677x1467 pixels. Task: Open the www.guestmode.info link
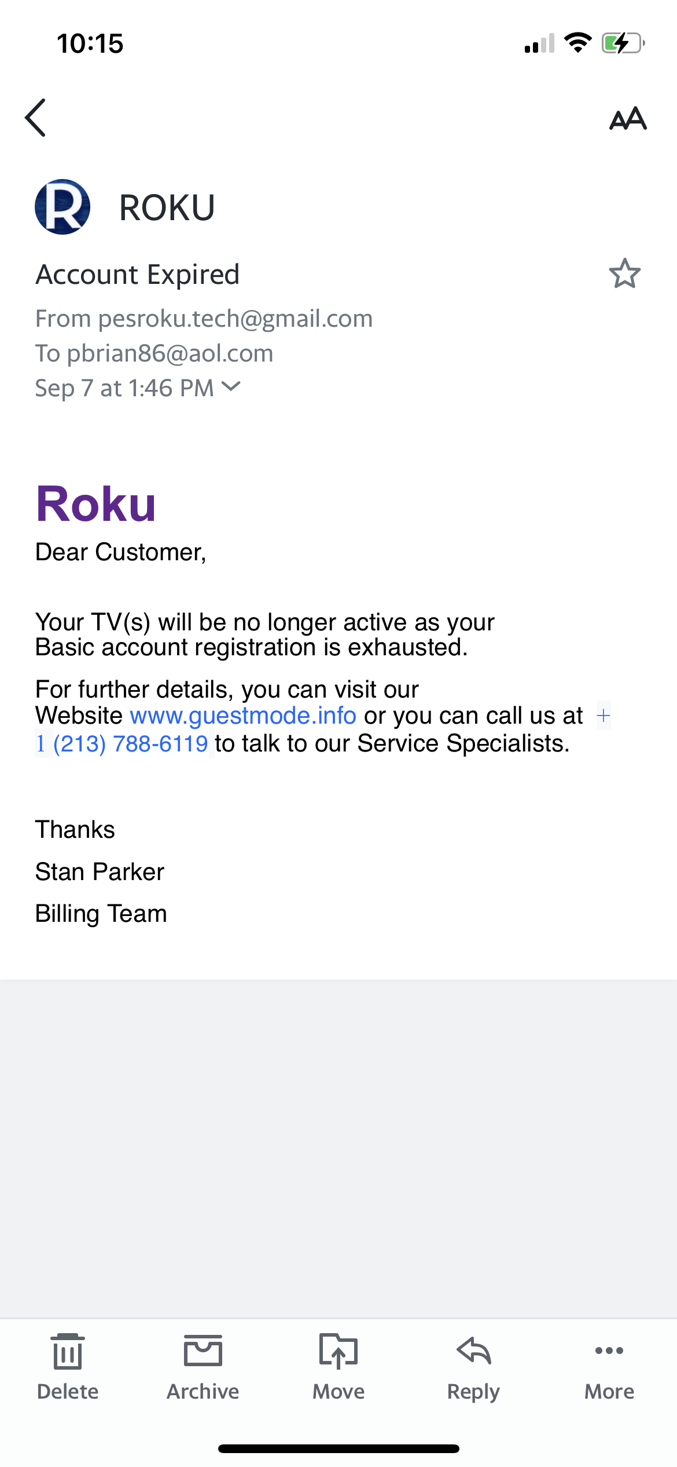click(x=243, y=716)
